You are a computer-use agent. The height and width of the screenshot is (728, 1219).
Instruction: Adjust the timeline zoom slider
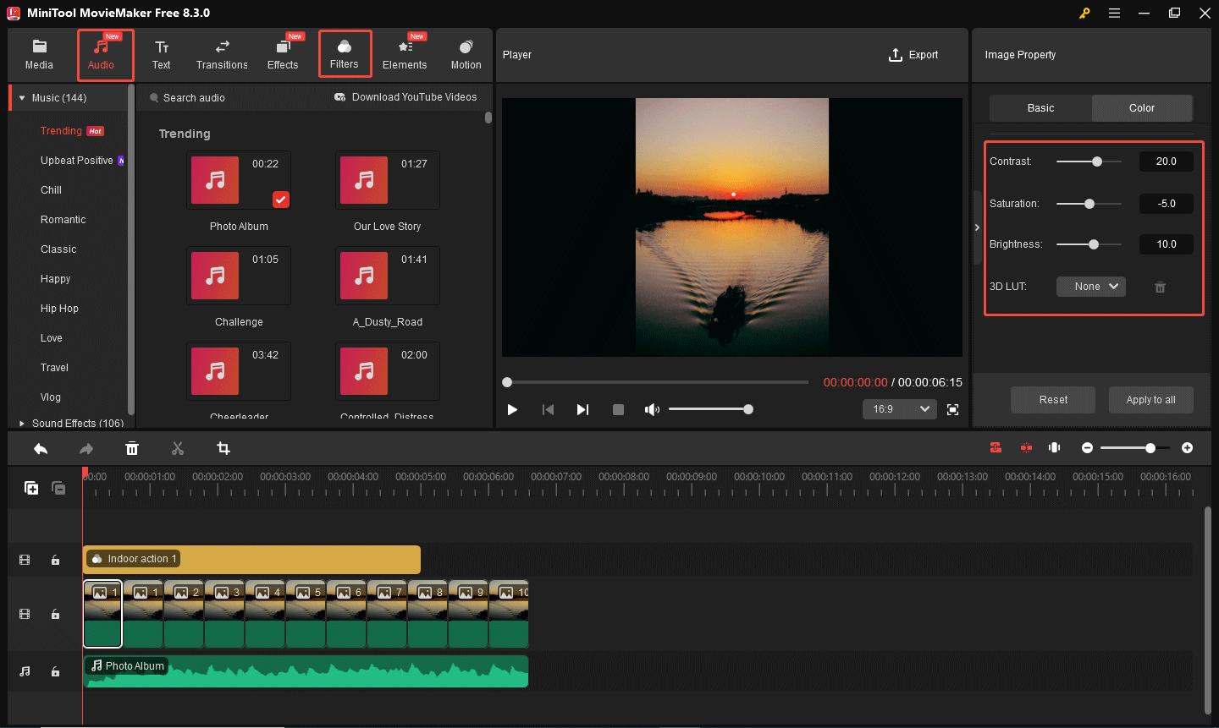click(1135, 448)
